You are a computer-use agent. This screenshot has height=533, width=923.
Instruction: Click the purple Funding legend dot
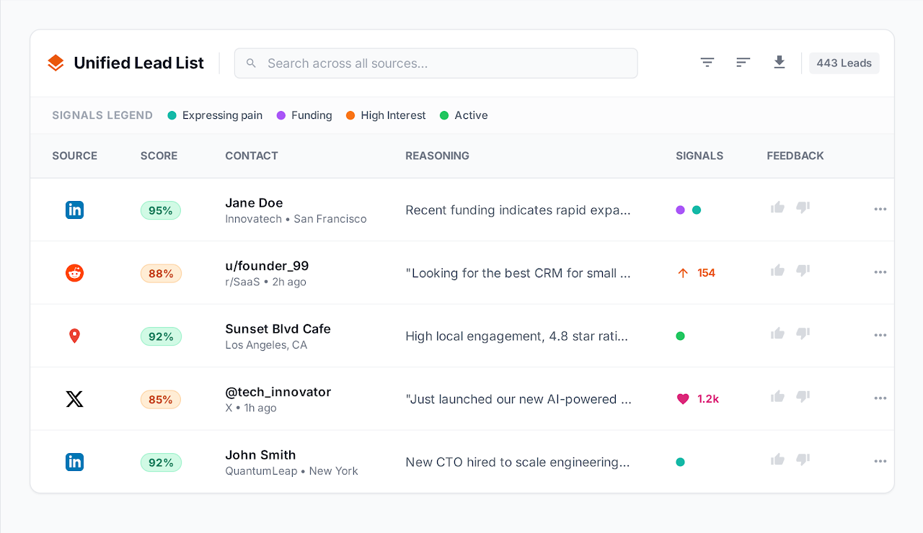point(281,115)
